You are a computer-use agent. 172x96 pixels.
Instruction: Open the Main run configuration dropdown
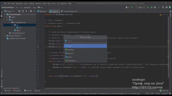[140, 7]
